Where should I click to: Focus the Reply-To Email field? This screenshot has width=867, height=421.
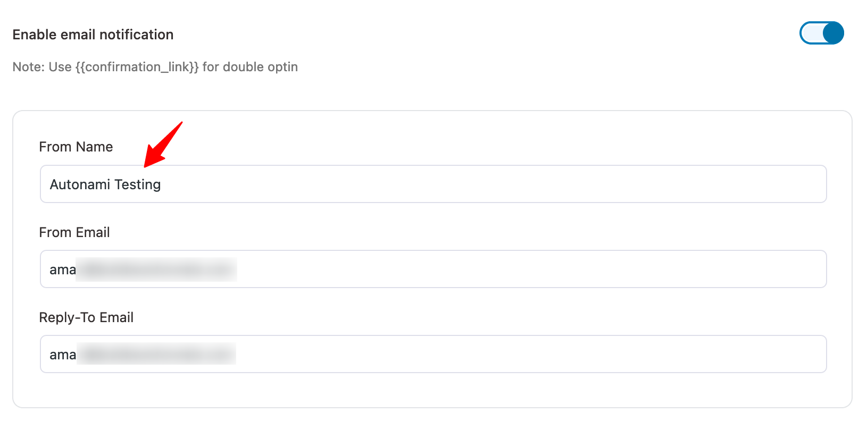372,354
